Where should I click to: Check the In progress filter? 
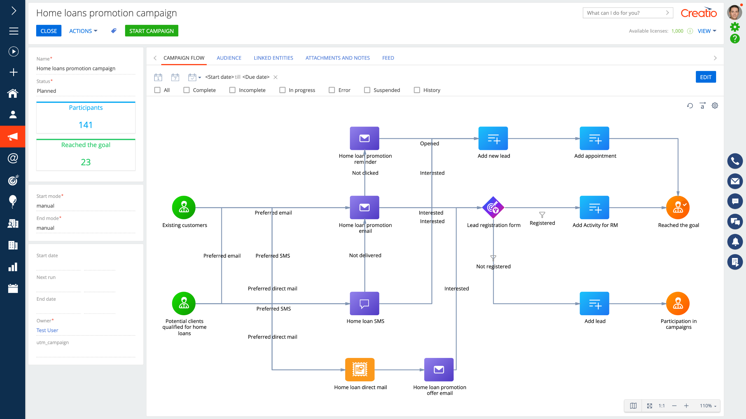(x=282, y=90)
